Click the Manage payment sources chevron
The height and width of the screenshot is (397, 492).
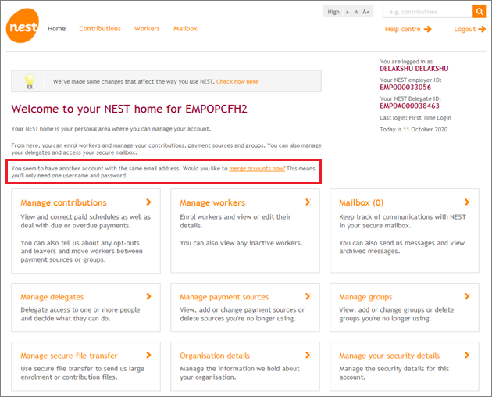(308, 296)
